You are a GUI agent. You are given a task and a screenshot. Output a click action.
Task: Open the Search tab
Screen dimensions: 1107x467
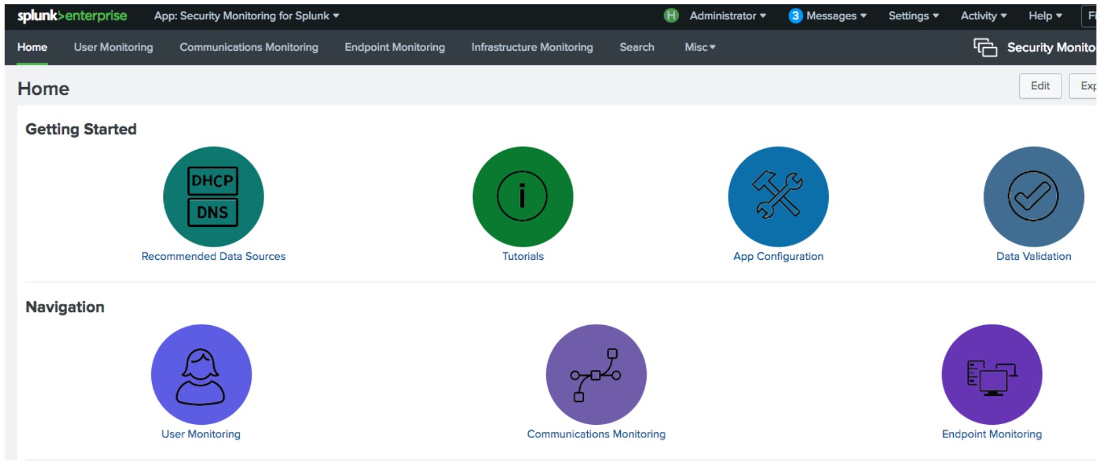click(x=637, y=47)
